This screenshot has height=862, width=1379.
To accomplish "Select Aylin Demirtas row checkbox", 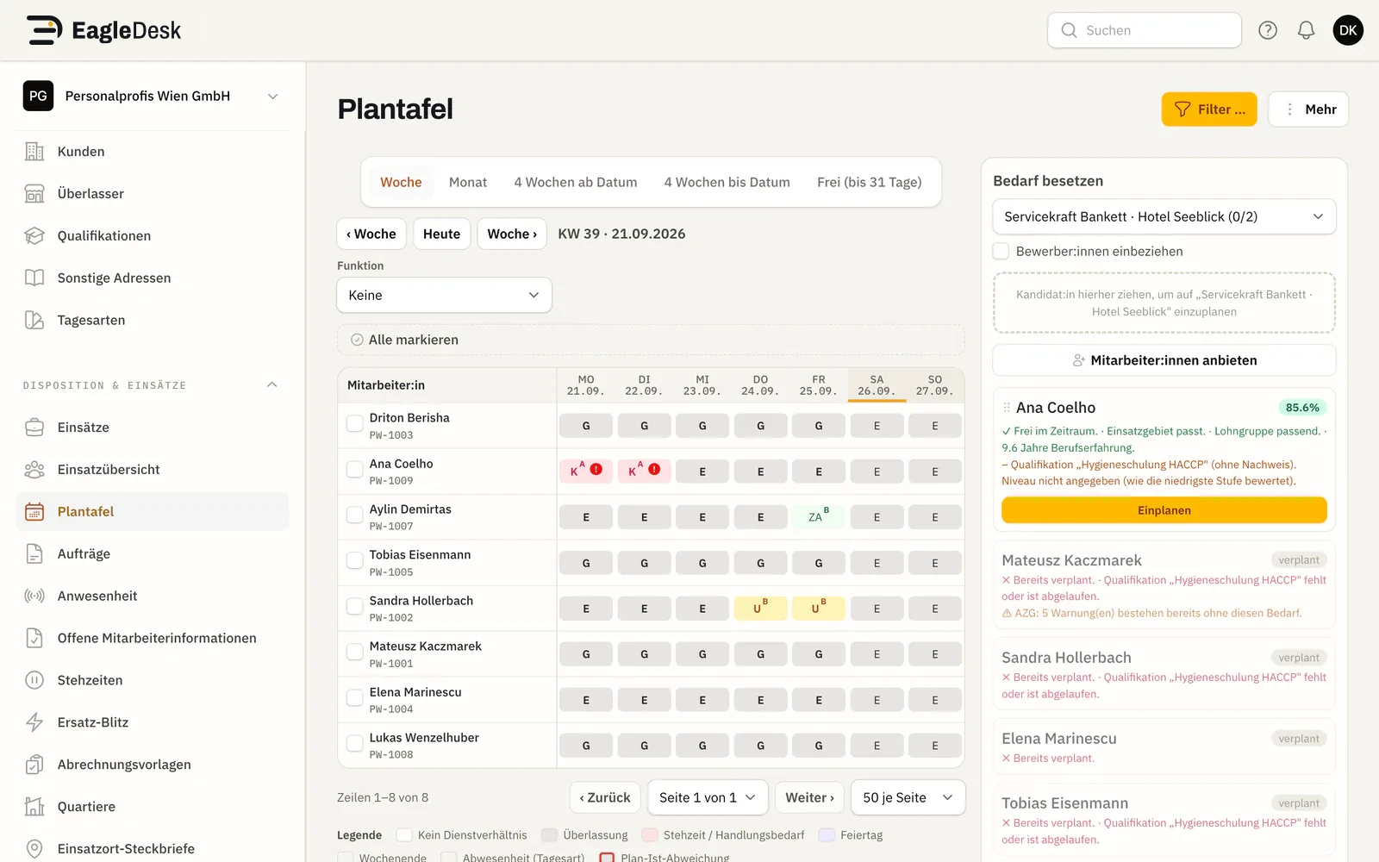I will click(x=354, y=515).
